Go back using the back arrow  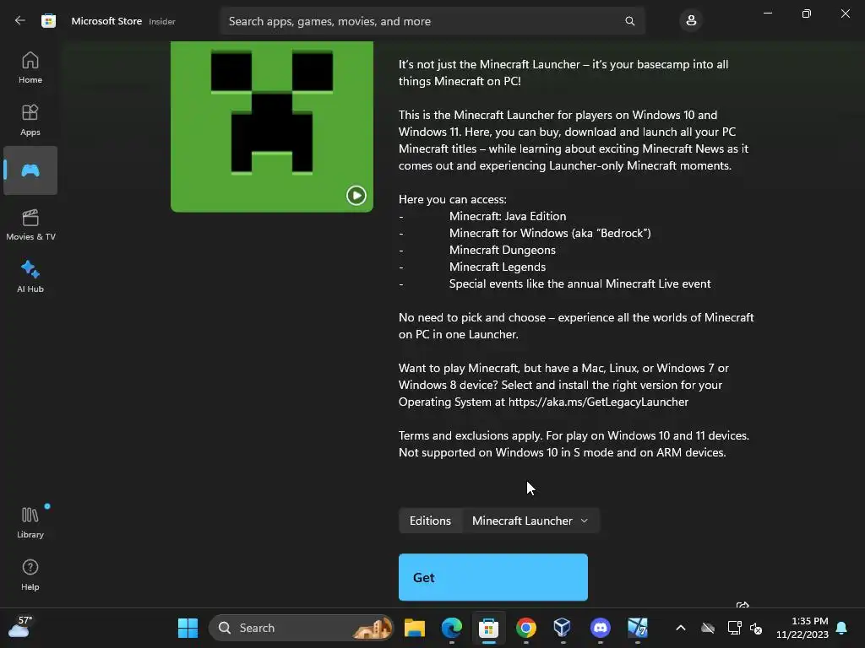click(20, 21)
